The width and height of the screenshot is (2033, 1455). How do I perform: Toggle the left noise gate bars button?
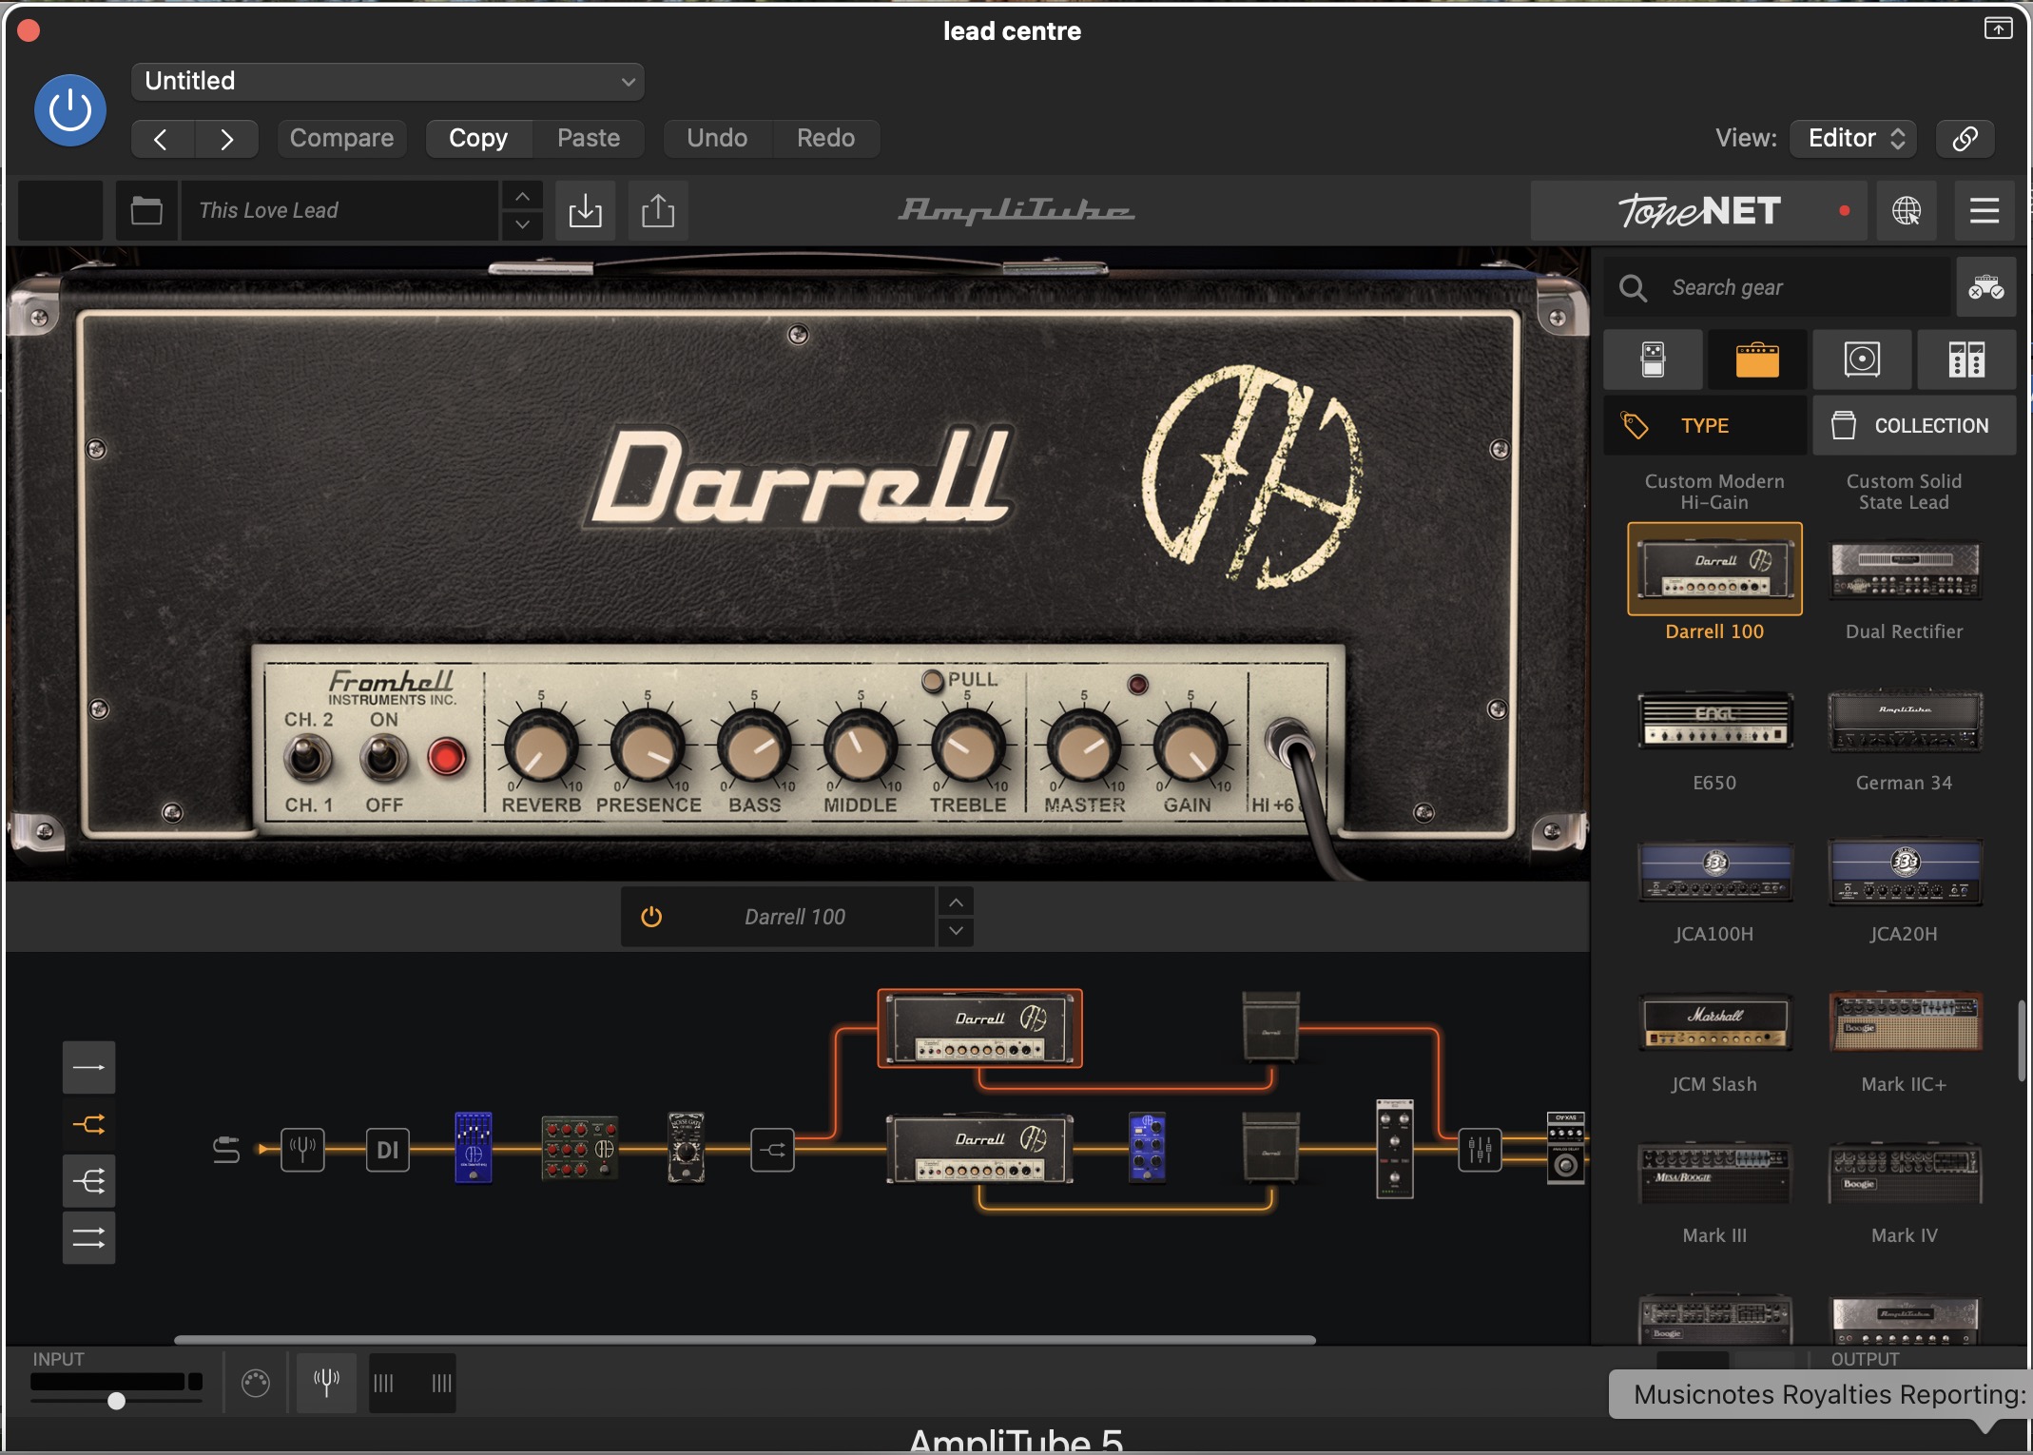coord(383,1383)
